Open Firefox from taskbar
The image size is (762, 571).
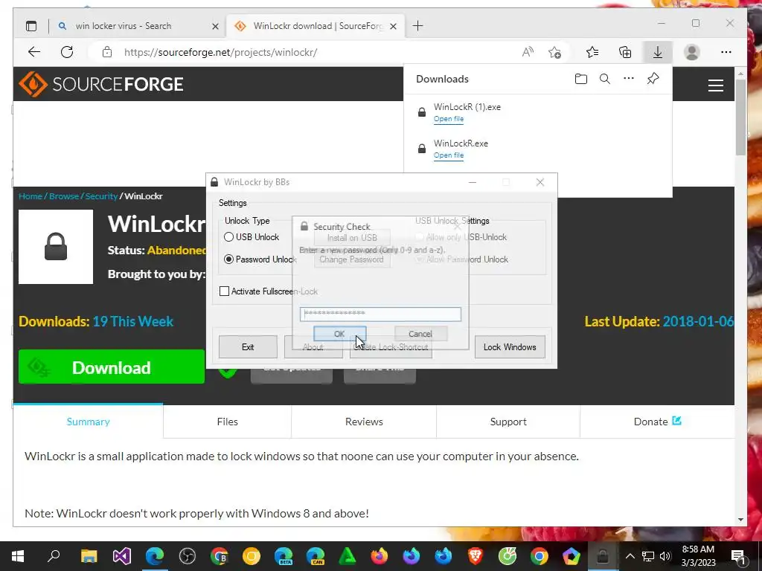pos(380,556)
